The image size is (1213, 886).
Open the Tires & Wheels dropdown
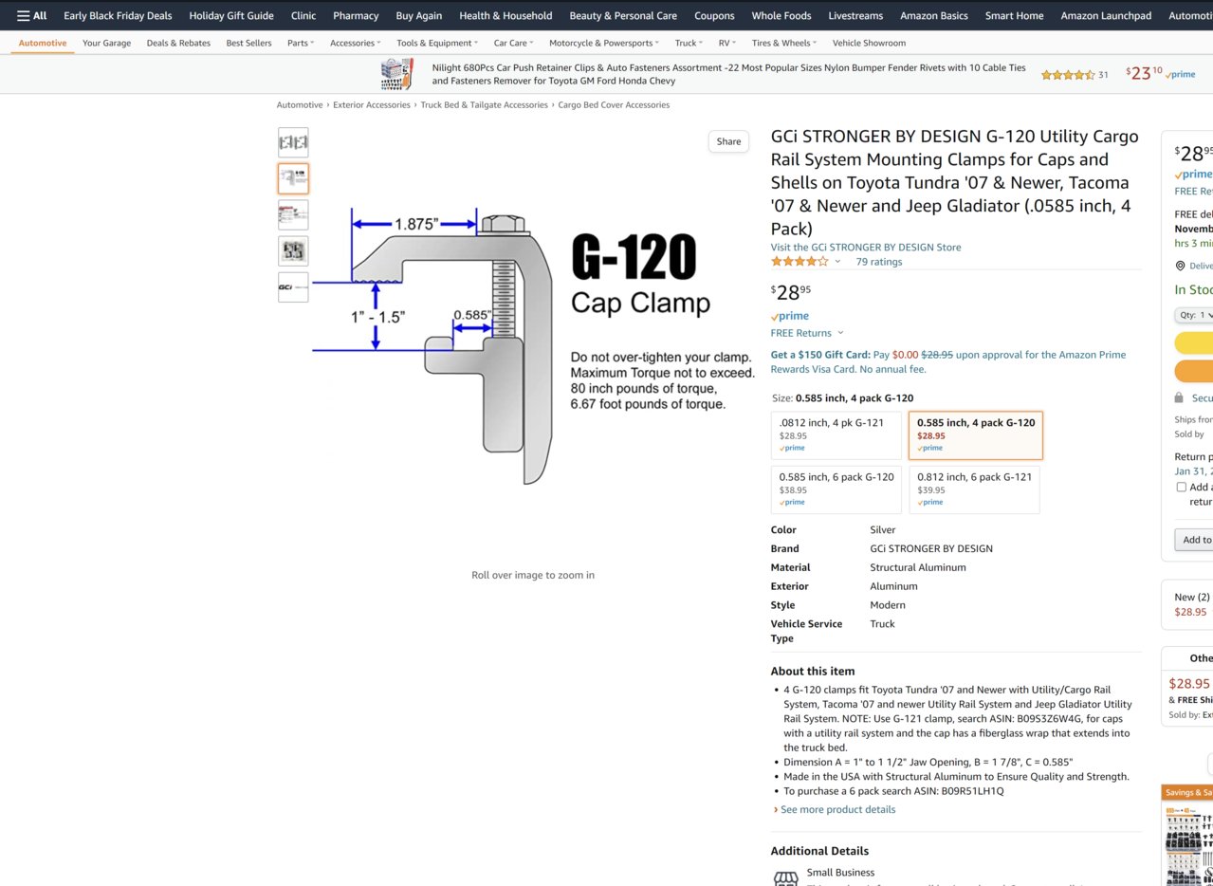(783, 43)
